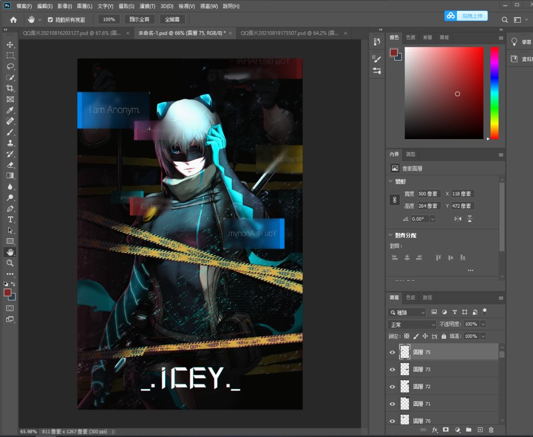Click the add layer style fx icon
533x437 pixels.
pyautogui.click(x=435, y=430)
